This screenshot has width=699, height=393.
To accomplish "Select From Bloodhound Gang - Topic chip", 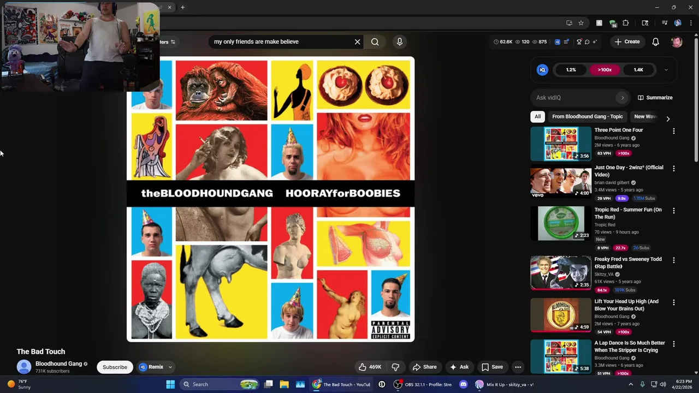I will (x=587, y=116).
